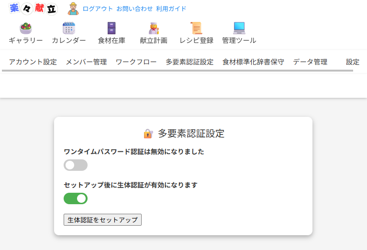This screenshot has height=250, width=367.
Task: Open the 設定 tab
Action: (x=353, y=62)
